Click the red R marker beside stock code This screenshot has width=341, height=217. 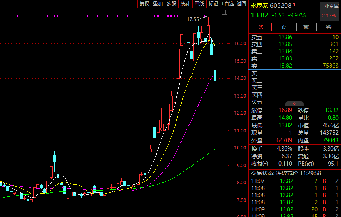click(x=294, y=5)
